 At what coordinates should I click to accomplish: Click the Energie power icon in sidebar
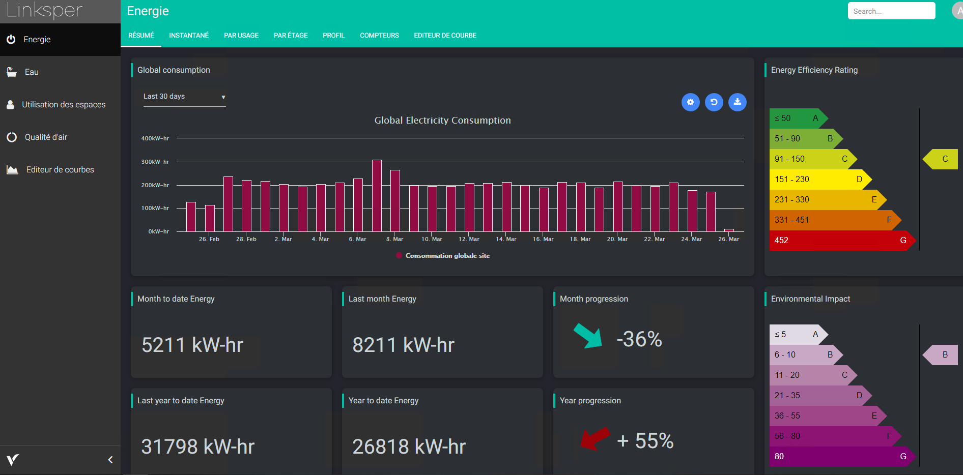(x=11, y=39)
